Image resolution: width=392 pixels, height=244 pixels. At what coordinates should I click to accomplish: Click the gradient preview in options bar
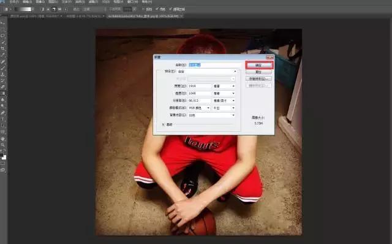pos(23,9)
